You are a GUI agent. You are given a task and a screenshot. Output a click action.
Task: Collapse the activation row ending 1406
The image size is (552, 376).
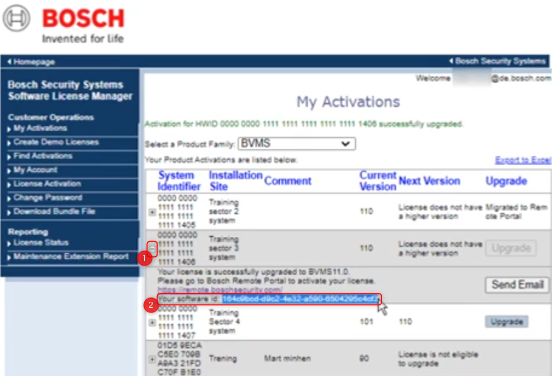pyautogui.click(x=152, y=248)
